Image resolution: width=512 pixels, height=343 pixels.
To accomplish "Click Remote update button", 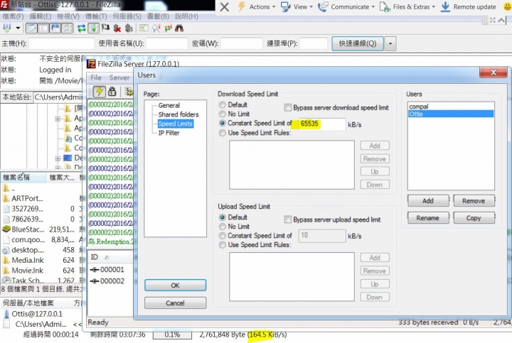I will pyautogui.click(x=468, y=7).
